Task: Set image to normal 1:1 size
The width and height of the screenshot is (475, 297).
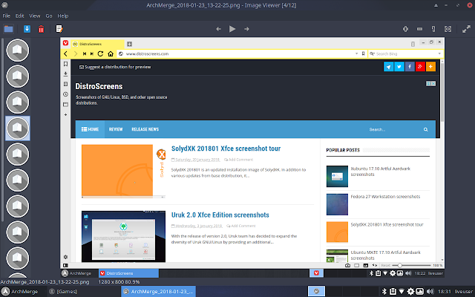Action: point(433,29)
